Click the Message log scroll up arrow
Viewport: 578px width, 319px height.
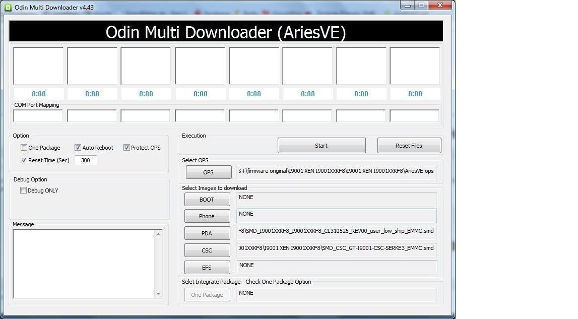click(x=158, y=234)
